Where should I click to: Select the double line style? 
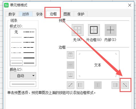coord(29,63)
